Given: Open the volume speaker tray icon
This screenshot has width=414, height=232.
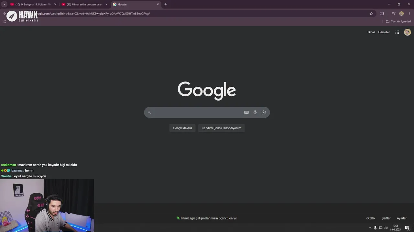Looking at the screenshot, I should coord(386,228).
